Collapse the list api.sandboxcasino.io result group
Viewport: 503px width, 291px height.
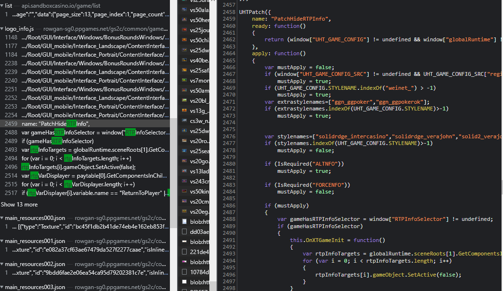tap(2, 6)
